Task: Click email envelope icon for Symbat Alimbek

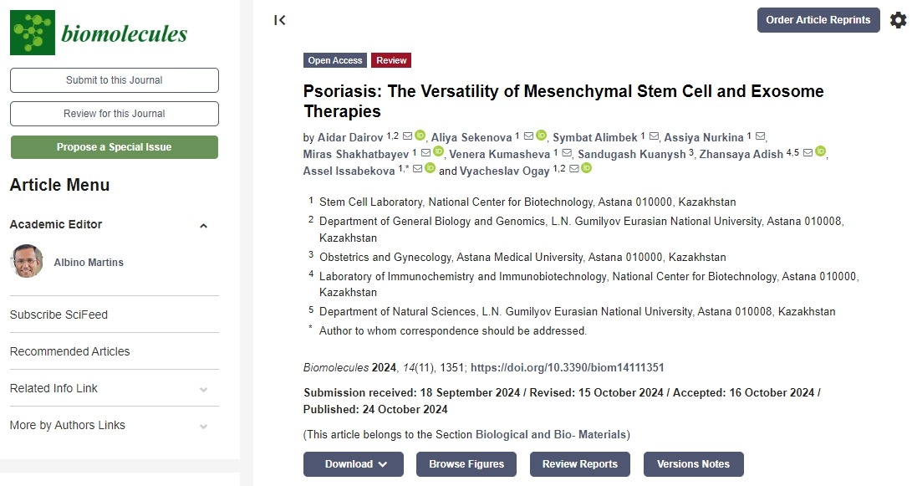Action: coord(655,136)
